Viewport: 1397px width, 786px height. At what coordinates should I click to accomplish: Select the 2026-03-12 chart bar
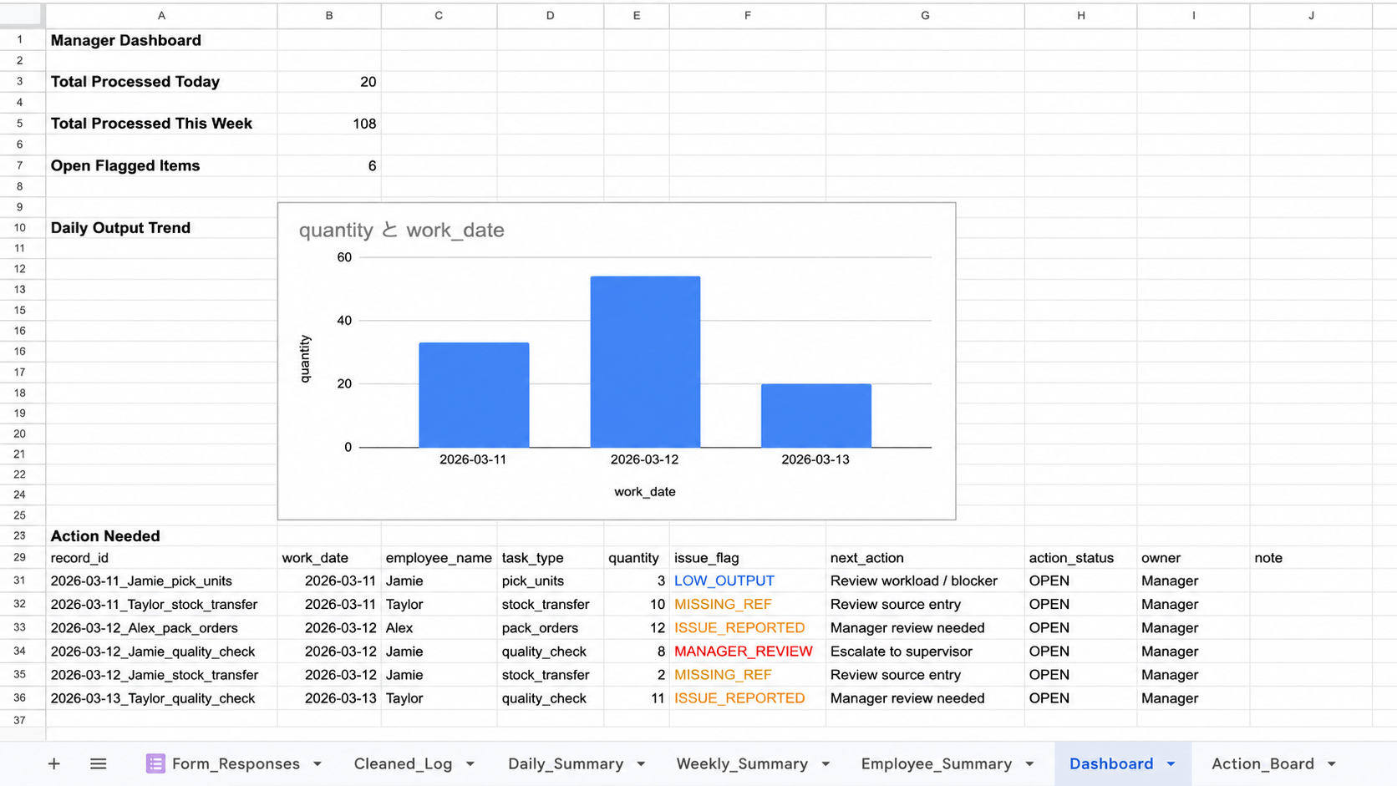[x=645, y=362]
